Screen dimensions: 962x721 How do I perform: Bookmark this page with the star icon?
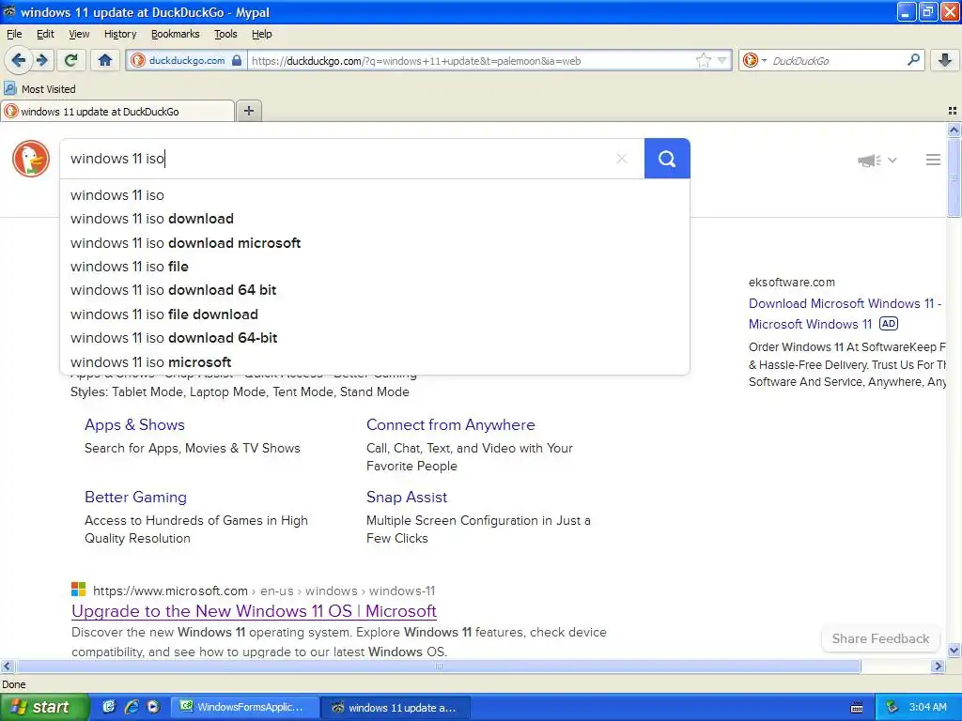coord(703,60)
